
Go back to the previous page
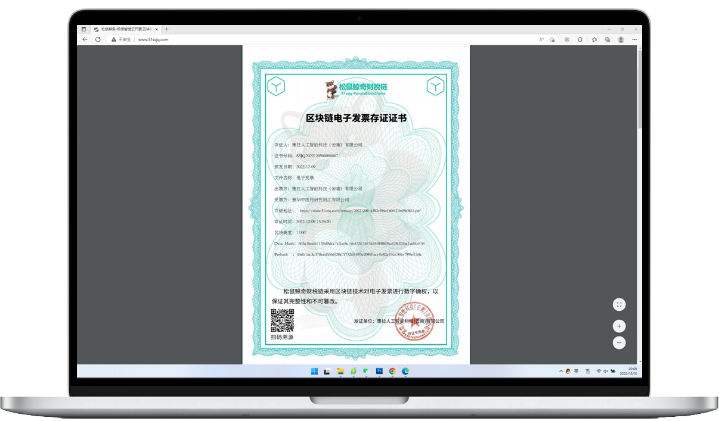[85, 39]
